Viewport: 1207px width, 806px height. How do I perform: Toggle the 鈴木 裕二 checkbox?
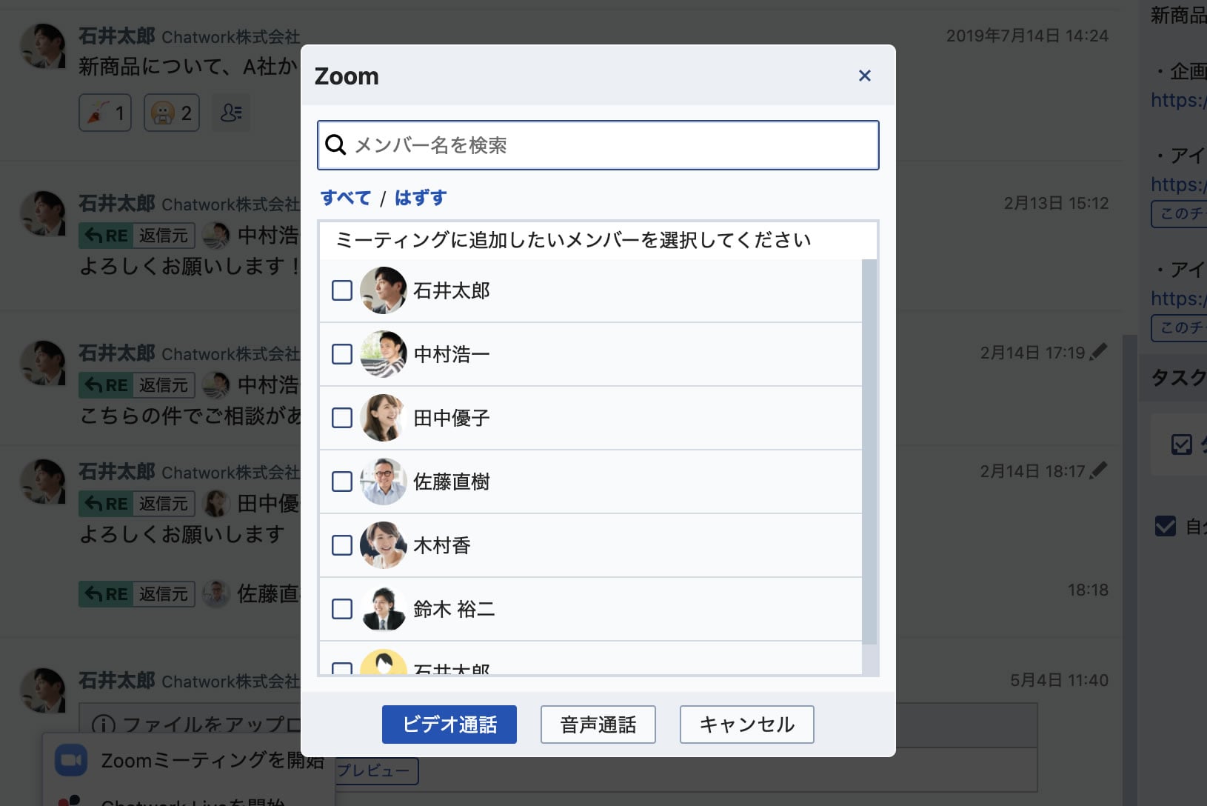342,609
